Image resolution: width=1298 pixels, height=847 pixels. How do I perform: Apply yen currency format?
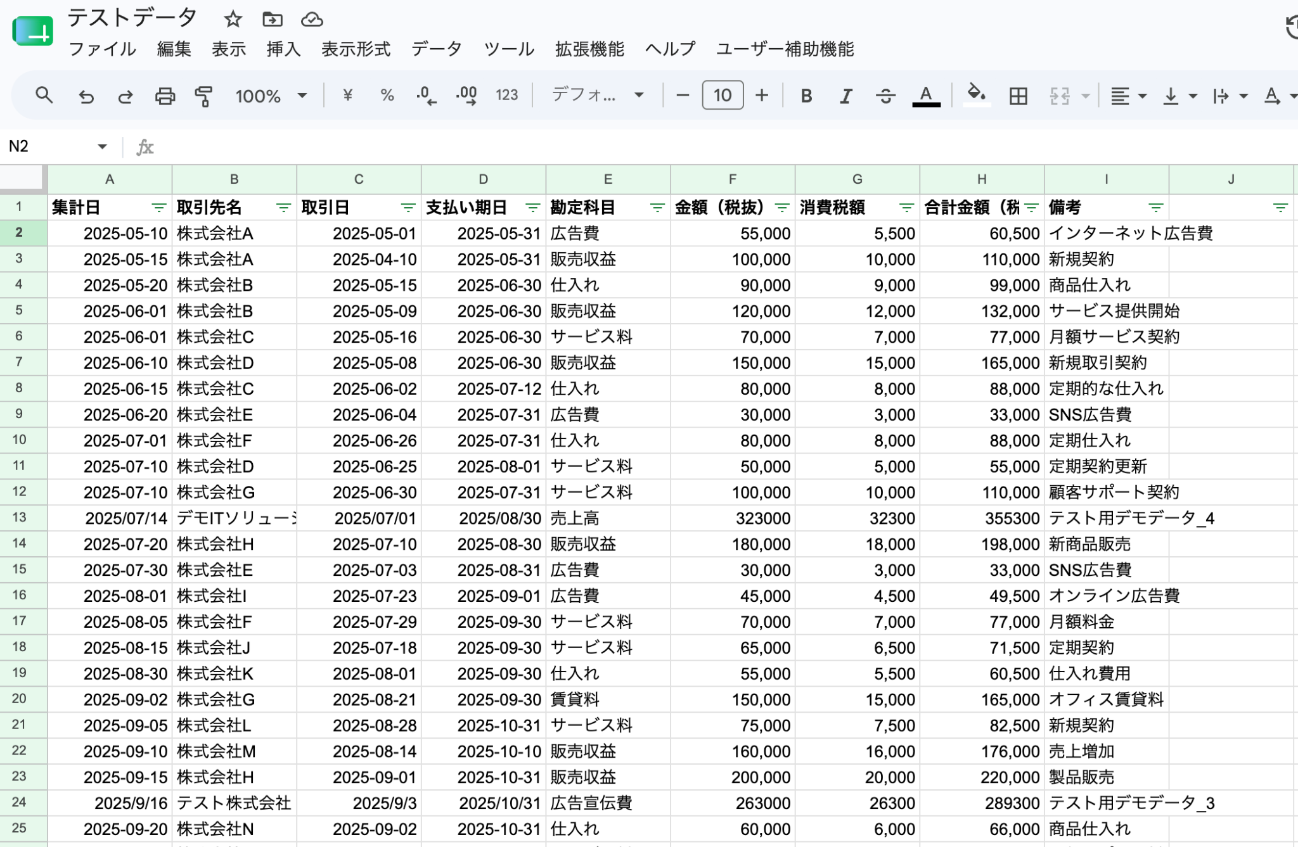coord(347,96)
